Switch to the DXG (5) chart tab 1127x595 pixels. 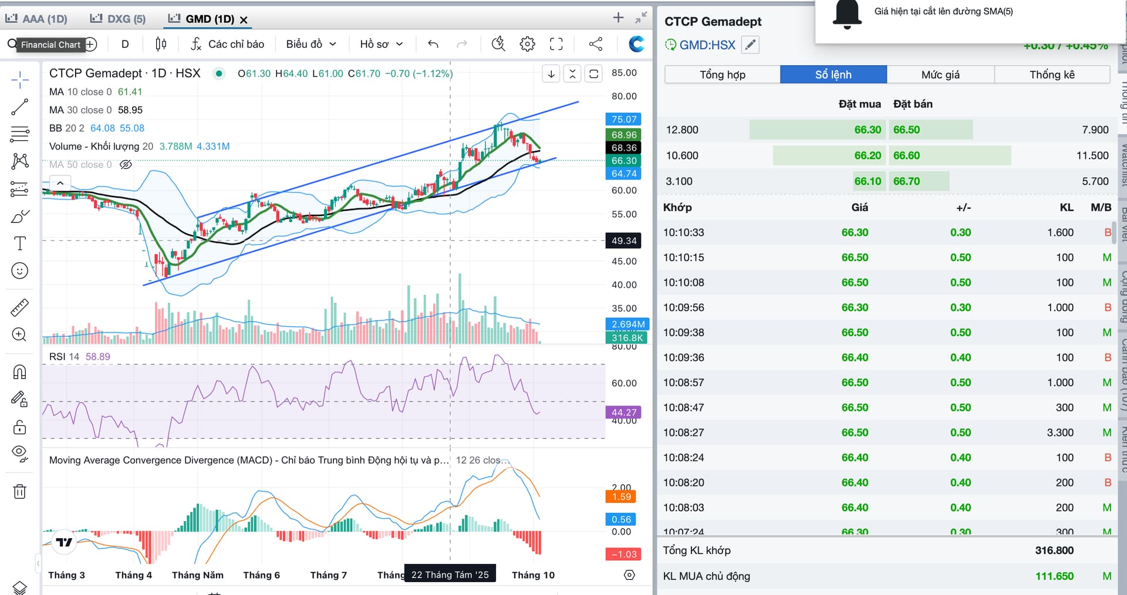pos(118,19)
